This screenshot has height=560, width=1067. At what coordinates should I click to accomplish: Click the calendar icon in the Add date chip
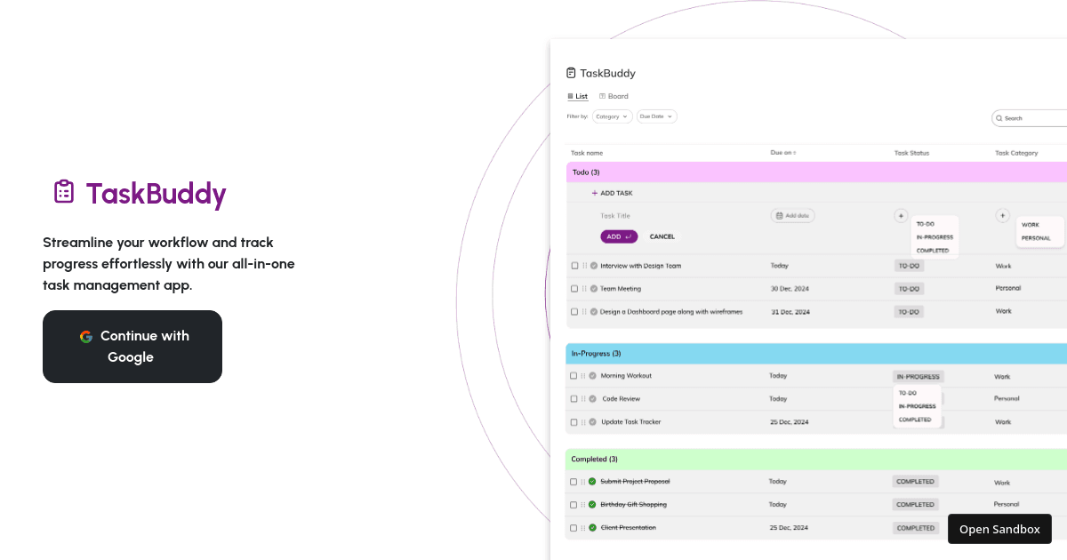pos(779,216)
